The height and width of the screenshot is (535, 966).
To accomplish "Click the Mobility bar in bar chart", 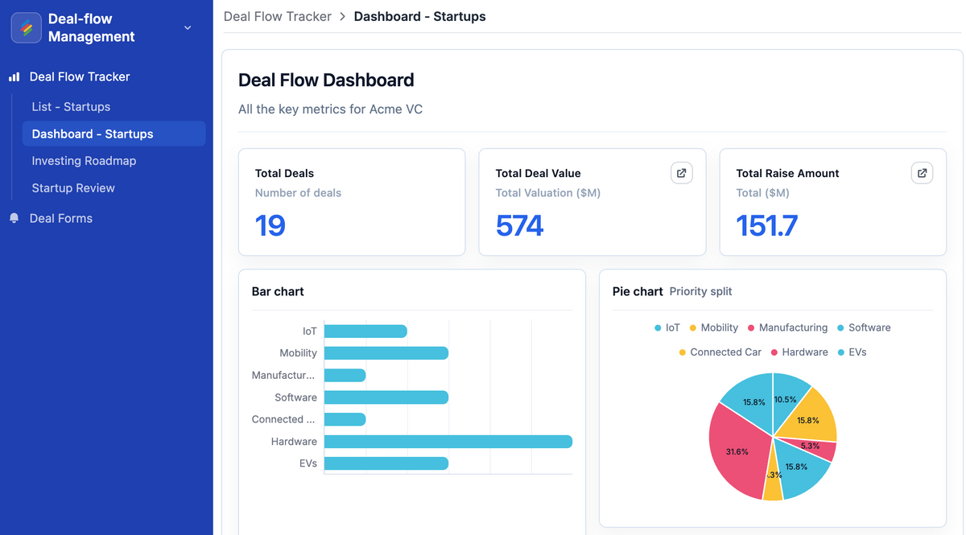I will tap(386, 353).
